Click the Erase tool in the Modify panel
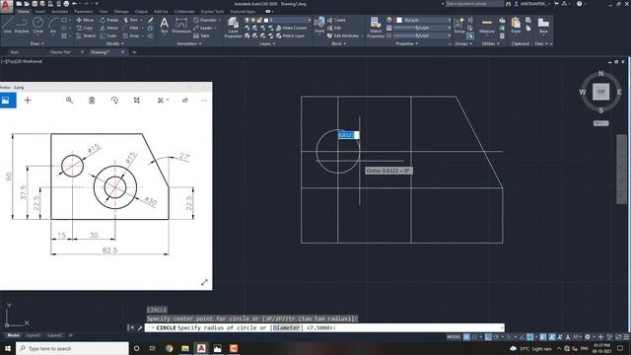 151,20
